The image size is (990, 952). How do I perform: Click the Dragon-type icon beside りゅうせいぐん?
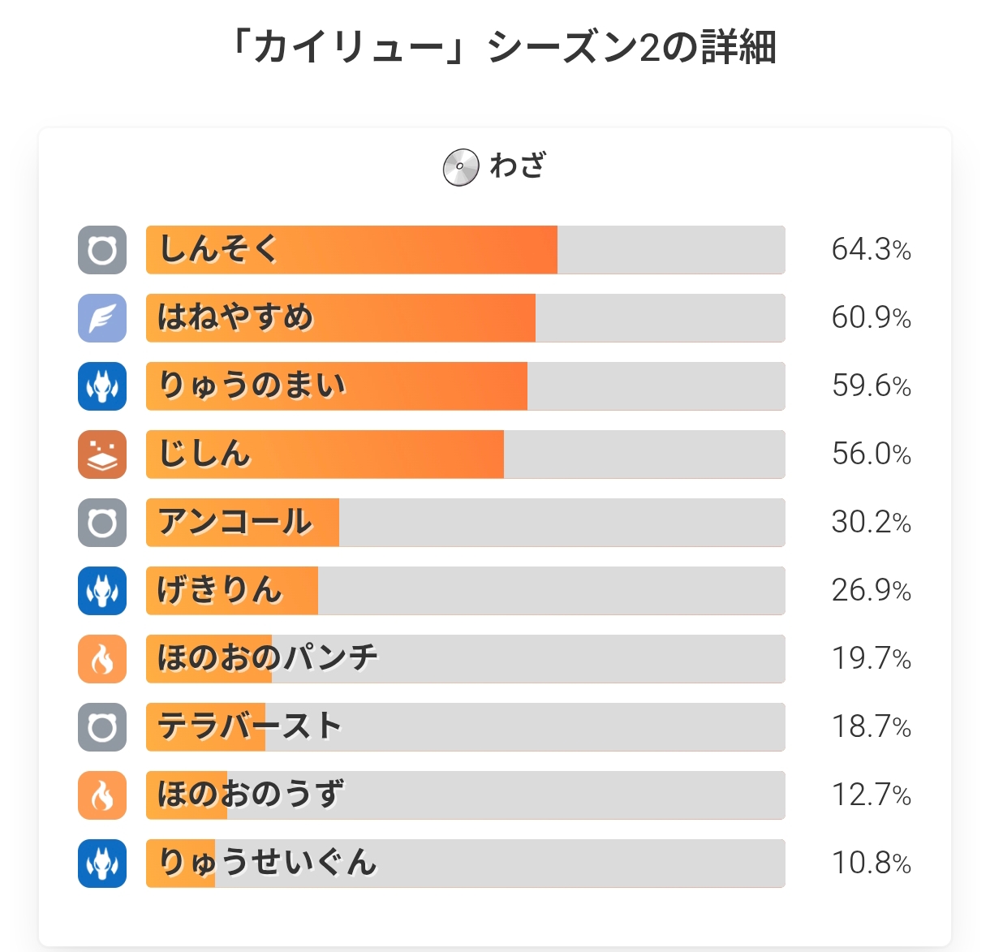102,864
